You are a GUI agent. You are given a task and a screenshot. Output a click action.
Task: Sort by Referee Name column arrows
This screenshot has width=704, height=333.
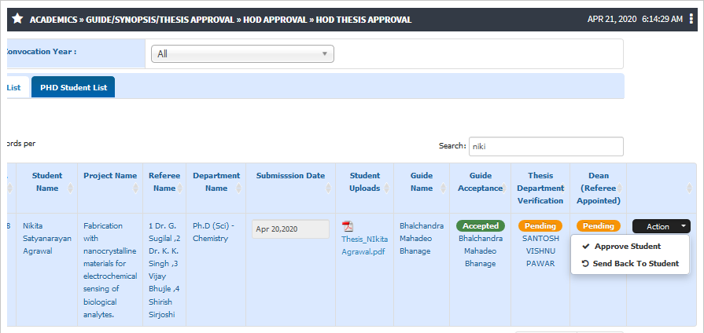pyautogui.click(x=180, y=188)
